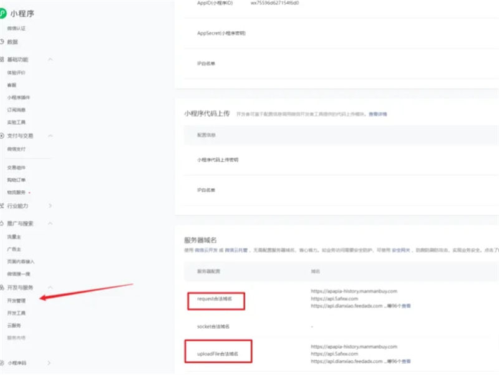Open 开发管理 in the sidebar
This screenshot has width=499, height=375.
pos(16,300)
